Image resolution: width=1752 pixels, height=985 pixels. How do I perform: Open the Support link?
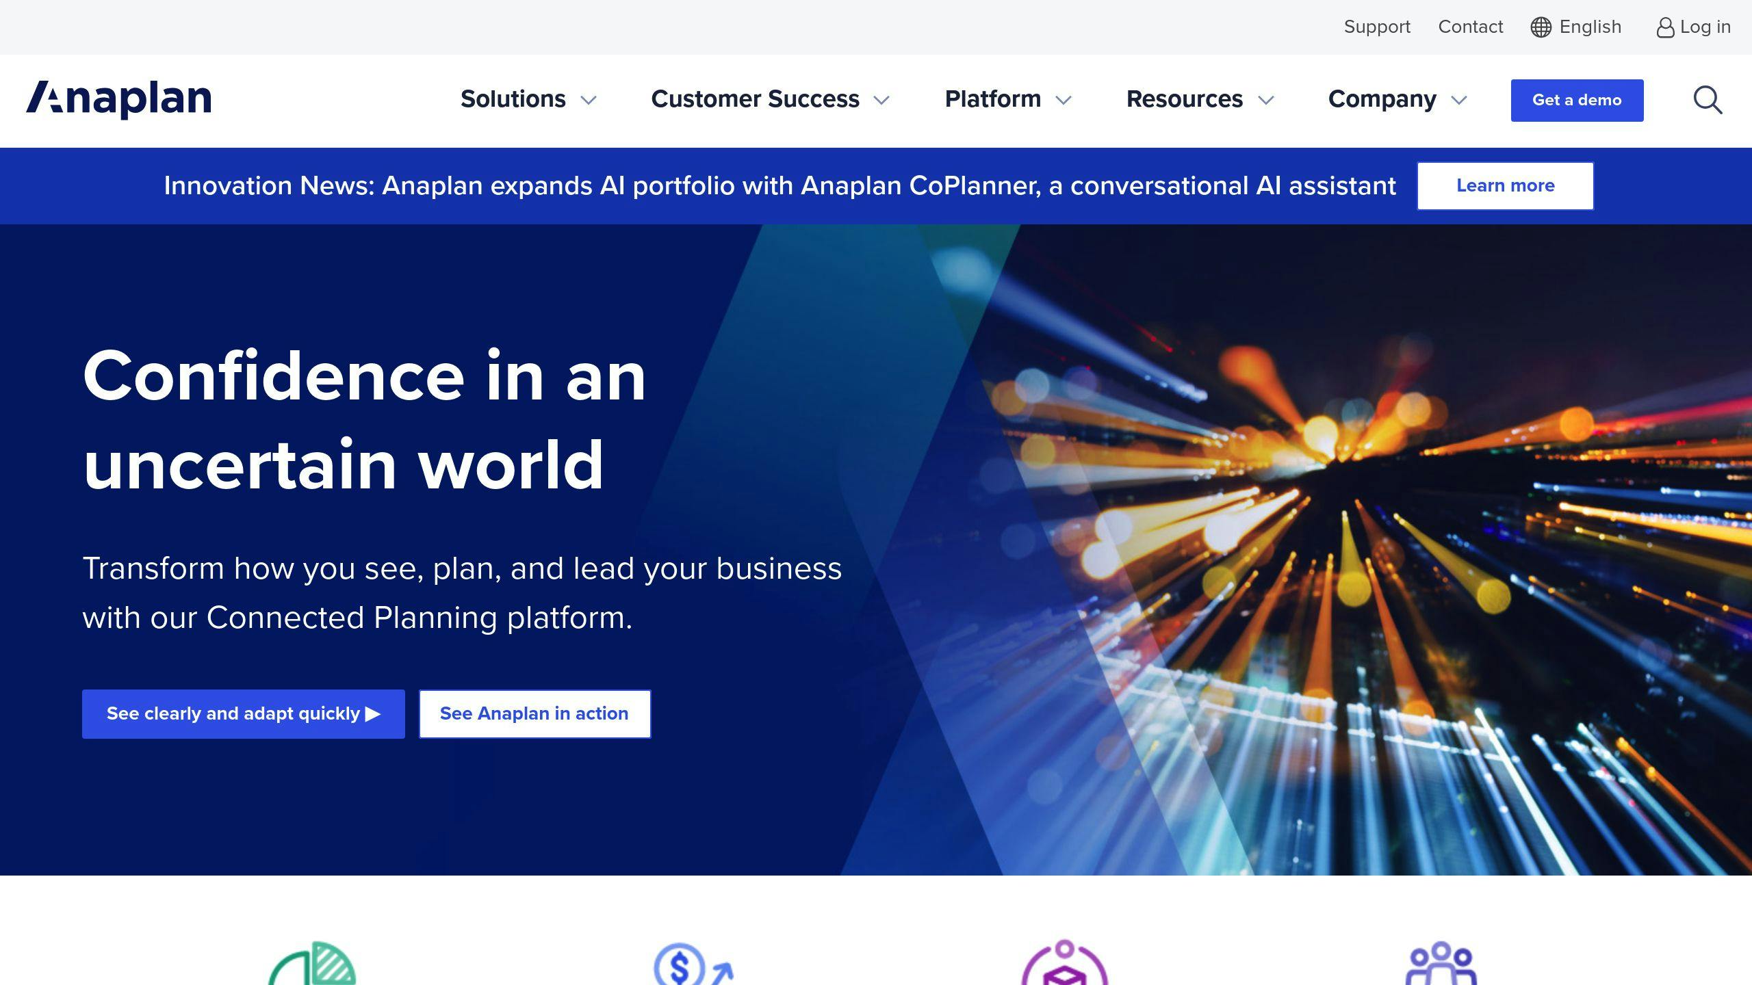click(x=1377, y=27)
